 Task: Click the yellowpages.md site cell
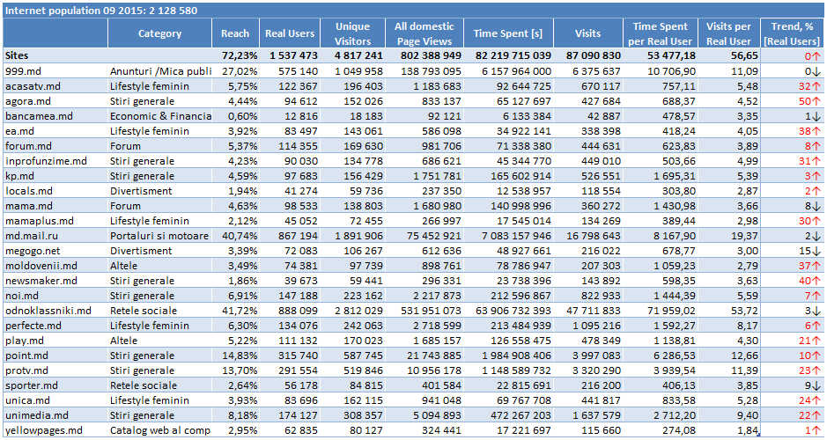click(x=55, y=430)
